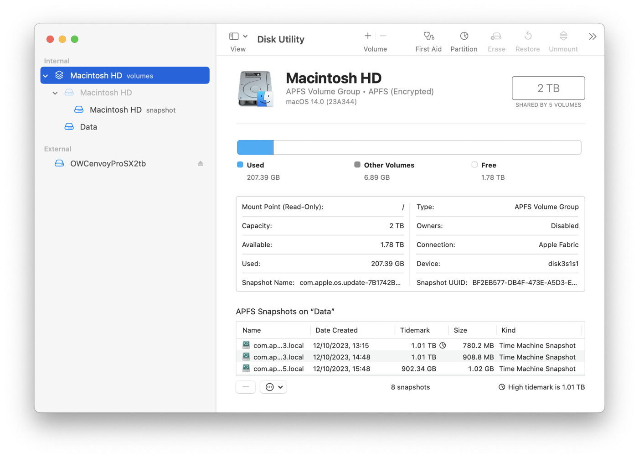Click the Erase drive icon
This screenshot has height=458, width=639.
pyautogui.click(x=496, y=36)
